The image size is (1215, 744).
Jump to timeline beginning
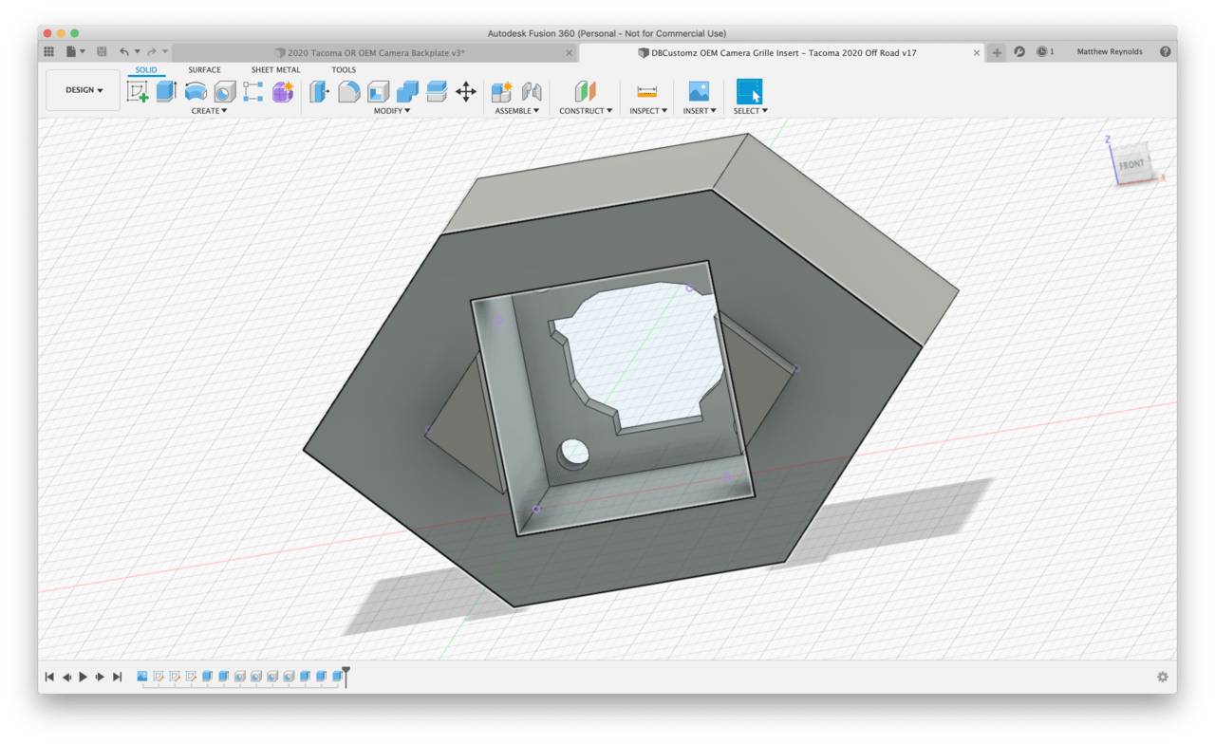click(x=49, y=677)
